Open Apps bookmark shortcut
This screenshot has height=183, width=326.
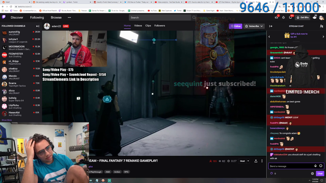click(x=5, y=11)
